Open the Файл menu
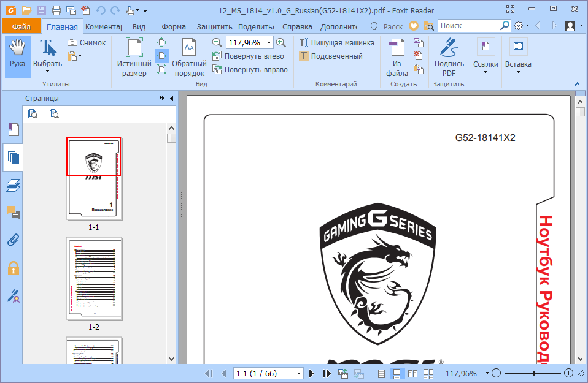The height and width of the screenshot is (383, 588). (x=21, y=26)
